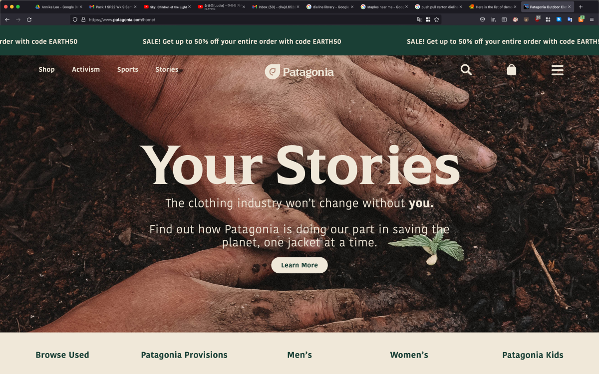
Task: Open the site search magnifier icon
Action: [x=466, y=70]
